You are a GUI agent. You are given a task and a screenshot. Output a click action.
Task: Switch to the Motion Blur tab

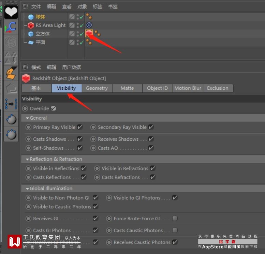click(x=188, y=88)
